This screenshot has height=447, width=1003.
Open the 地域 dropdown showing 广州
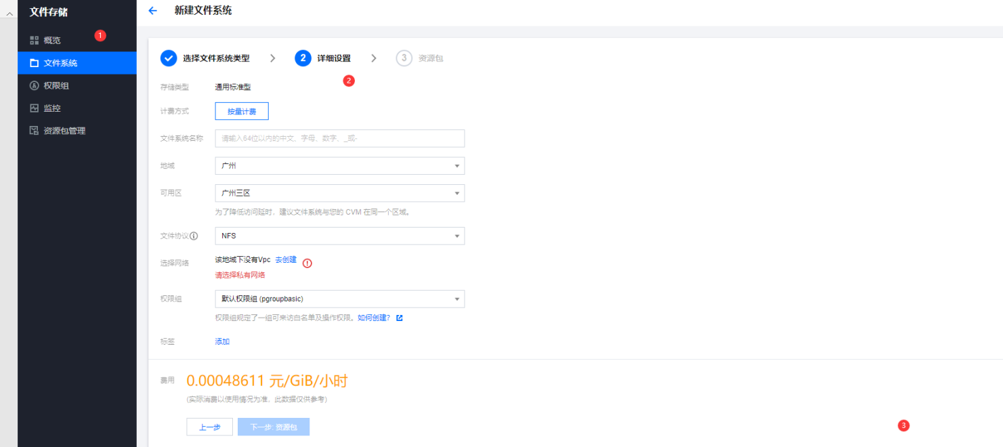pos(340,166)
